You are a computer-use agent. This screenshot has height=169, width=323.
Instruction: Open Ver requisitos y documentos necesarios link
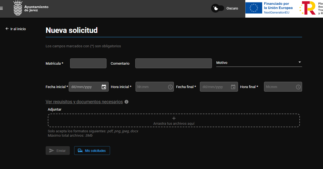point(84,102)
